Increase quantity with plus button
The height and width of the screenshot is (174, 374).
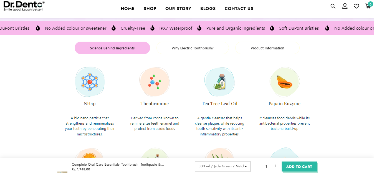coord(275,166)
